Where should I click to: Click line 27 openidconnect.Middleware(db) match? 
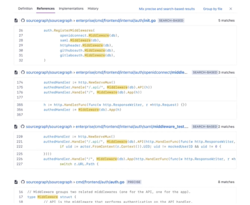89,35
